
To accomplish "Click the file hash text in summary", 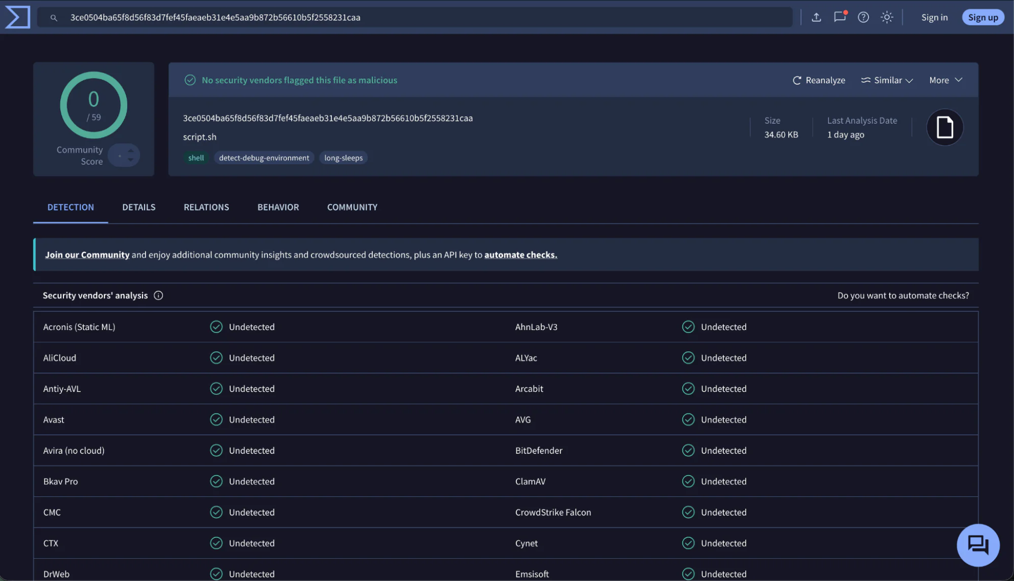I will 328,118.
